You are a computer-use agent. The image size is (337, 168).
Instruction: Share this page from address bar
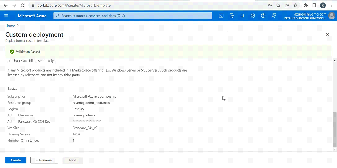click(287, 5)
